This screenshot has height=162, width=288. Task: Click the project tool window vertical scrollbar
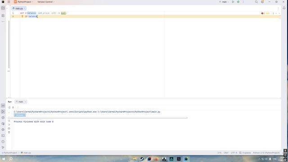click(9, 44)
